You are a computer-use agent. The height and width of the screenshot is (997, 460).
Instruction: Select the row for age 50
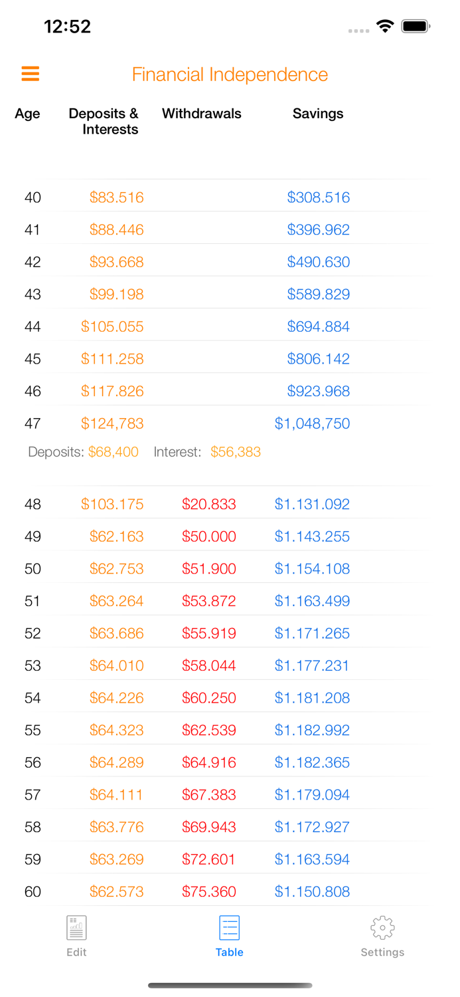click(230, 568)
